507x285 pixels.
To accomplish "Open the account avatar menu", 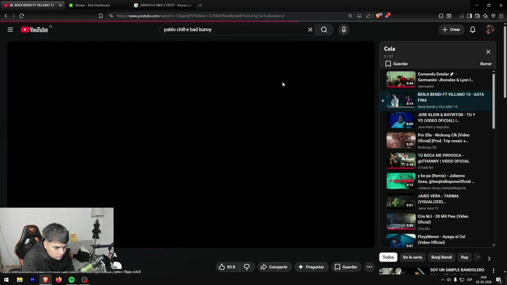I will click(x=490, y=30).
